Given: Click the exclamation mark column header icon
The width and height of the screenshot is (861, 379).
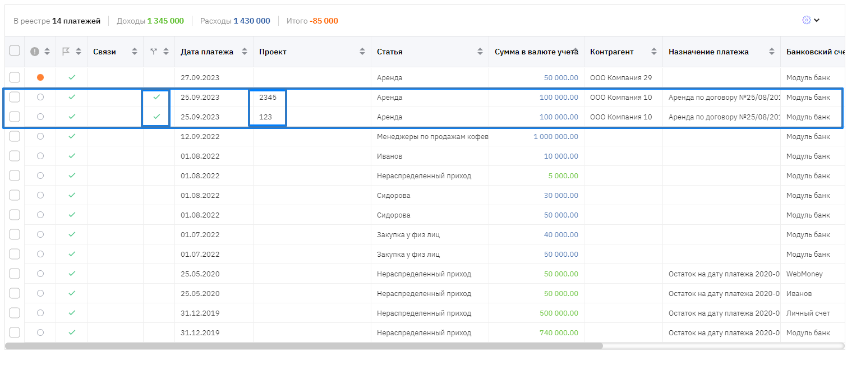Looking at the screenshot, I should [35, 52].
